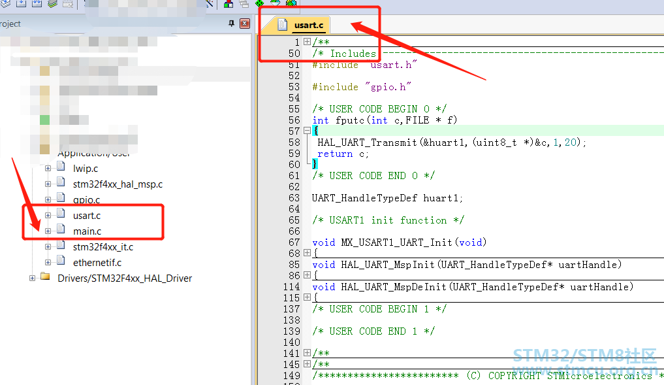Expand the gpio.c tree node
This screenshot has width=664, height=385.
[x=48, y=200]
